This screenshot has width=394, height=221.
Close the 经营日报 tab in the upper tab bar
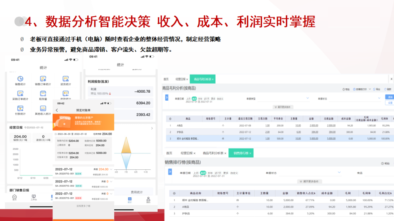(x=187, y=79)
